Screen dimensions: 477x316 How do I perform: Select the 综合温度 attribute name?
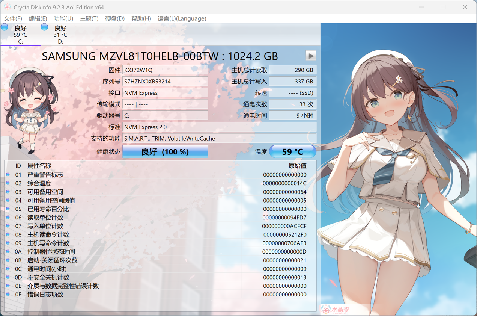click(x=39, y=183)
